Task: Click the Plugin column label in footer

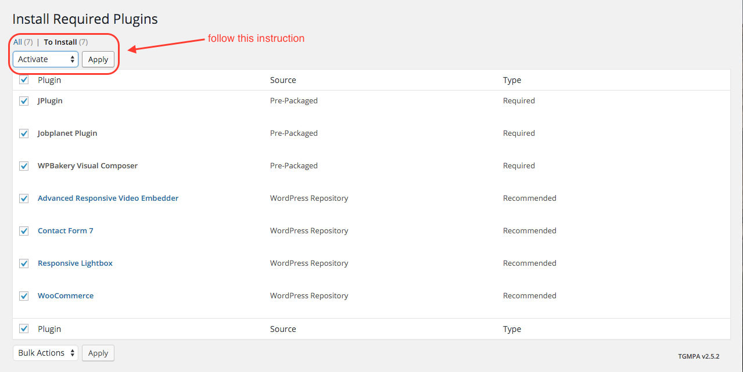Action: tap(49, 329)
